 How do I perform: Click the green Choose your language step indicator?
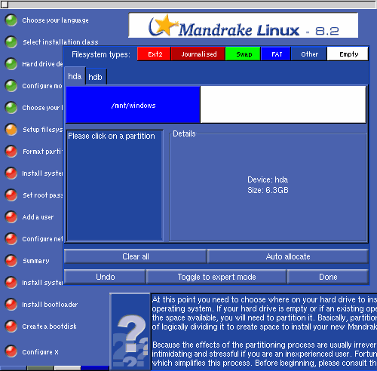coord(11,20)
